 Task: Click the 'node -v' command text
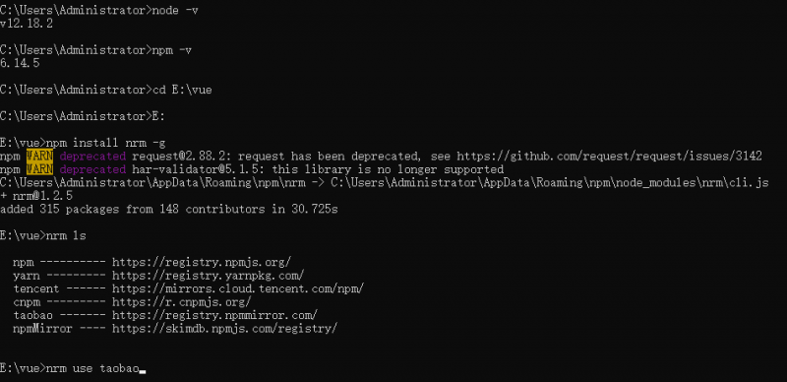(175, 11)
